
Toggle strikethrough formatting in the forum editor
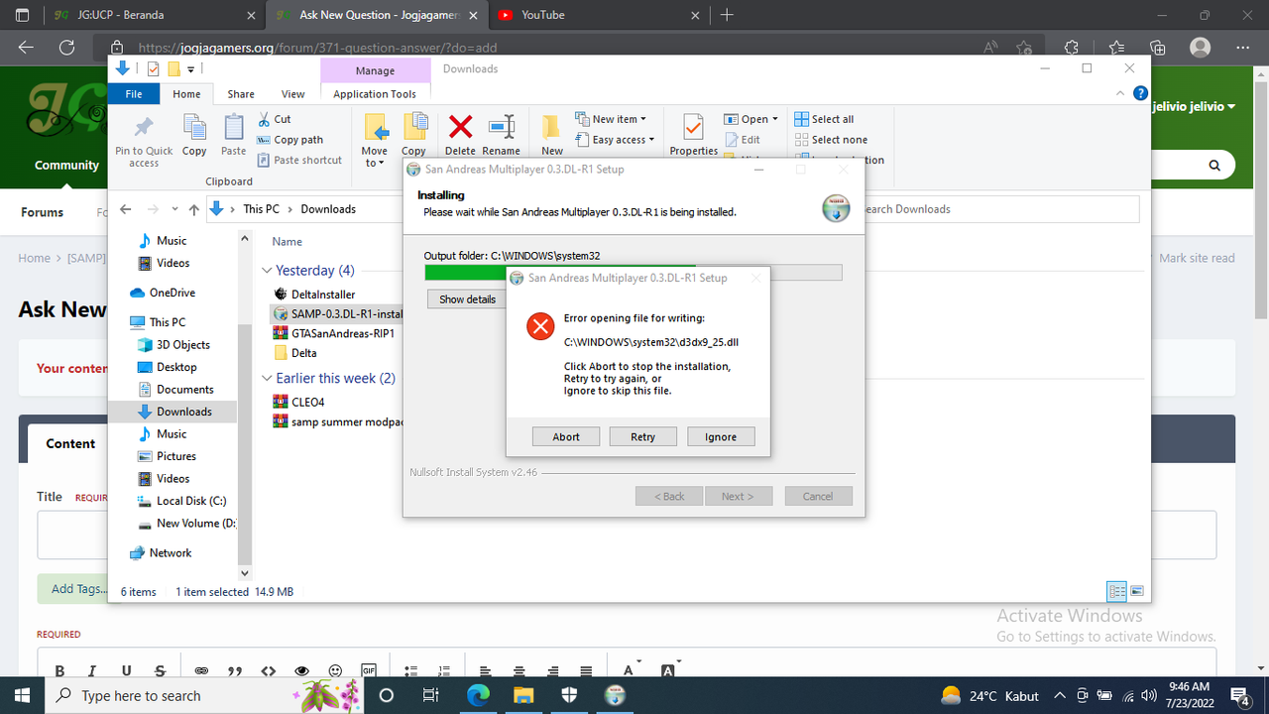160,671
